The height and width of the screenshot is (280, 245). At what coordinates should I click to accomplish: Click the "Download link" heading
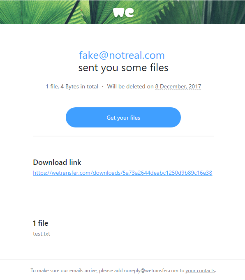[57, 162]
